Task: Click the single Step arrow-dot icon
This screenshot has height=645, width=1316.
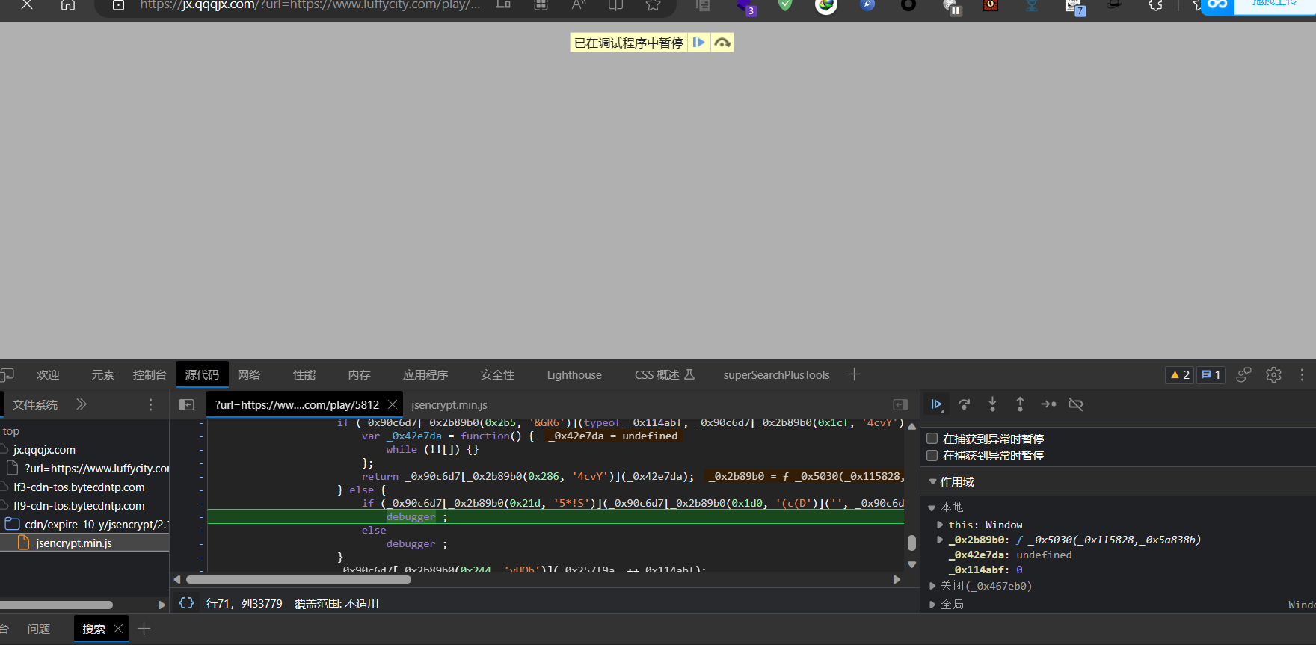Action: [x=1048, y=404]
